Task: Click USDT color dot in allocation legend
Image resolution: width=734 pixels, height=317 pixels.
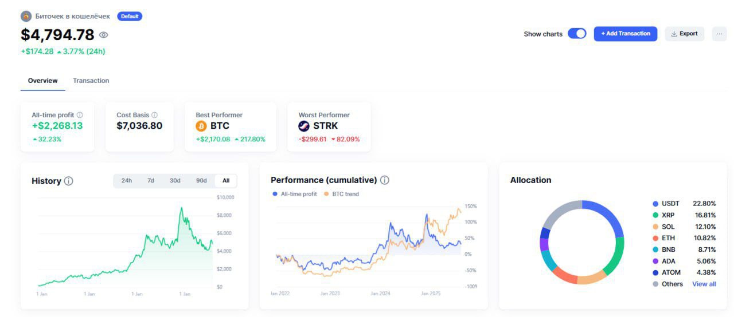Action: pyautogui.click(x=655, y=204)
